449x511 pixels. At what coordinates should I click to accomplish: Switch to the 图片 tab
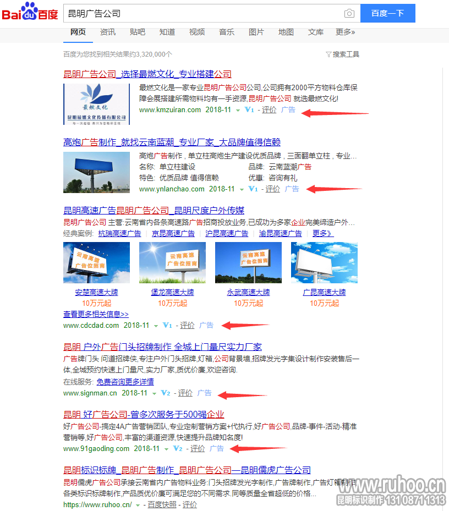tap(256, 32)
